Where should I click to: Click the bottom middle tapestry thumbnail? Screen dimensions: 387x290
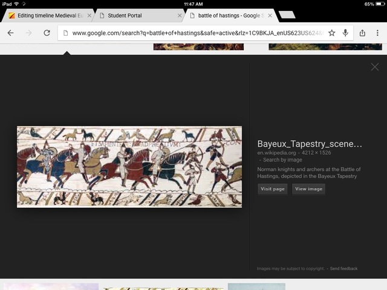[x=163, y=288]
